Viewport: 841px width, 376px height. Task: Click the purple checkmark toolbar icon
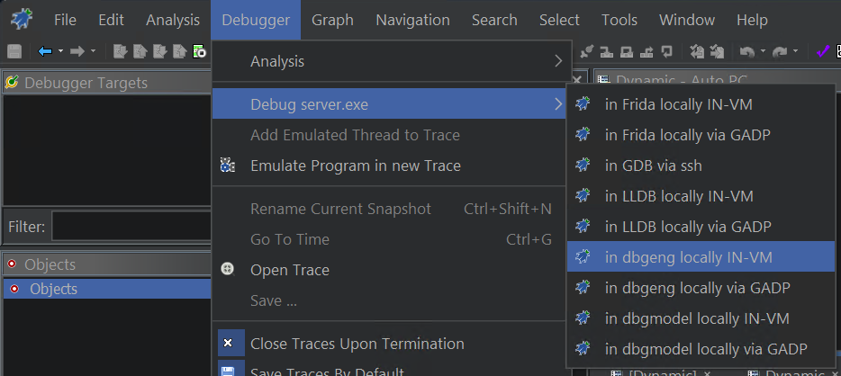pos(822,51)
